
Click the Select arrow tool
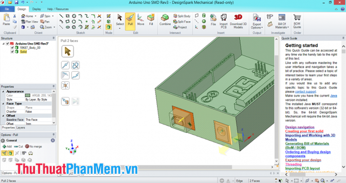pyautogui.click(x=120, y=20)
